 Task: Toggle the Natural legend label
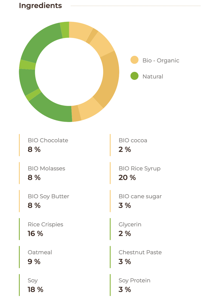[153, 77]
